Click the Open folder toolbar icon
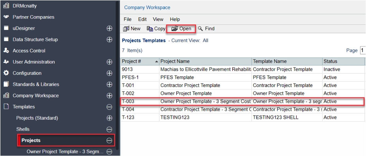Image resolution: width=366 pixels, height=156 pixels. tap(175, 29)
